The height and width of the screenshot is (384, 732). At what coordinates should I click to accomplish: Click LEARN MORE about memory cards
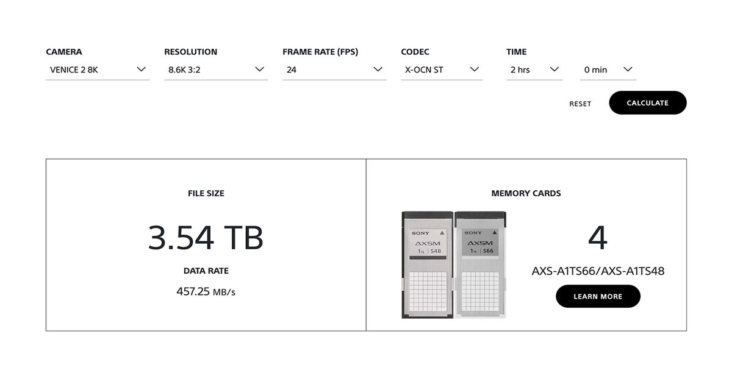[x=598, y=296]
